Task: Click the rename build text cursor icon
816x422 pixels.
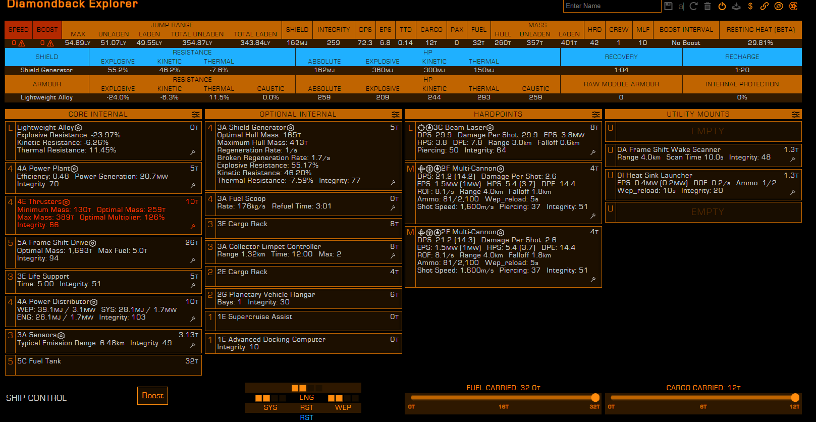Action: pyautogui.click(x=681, y=6)
